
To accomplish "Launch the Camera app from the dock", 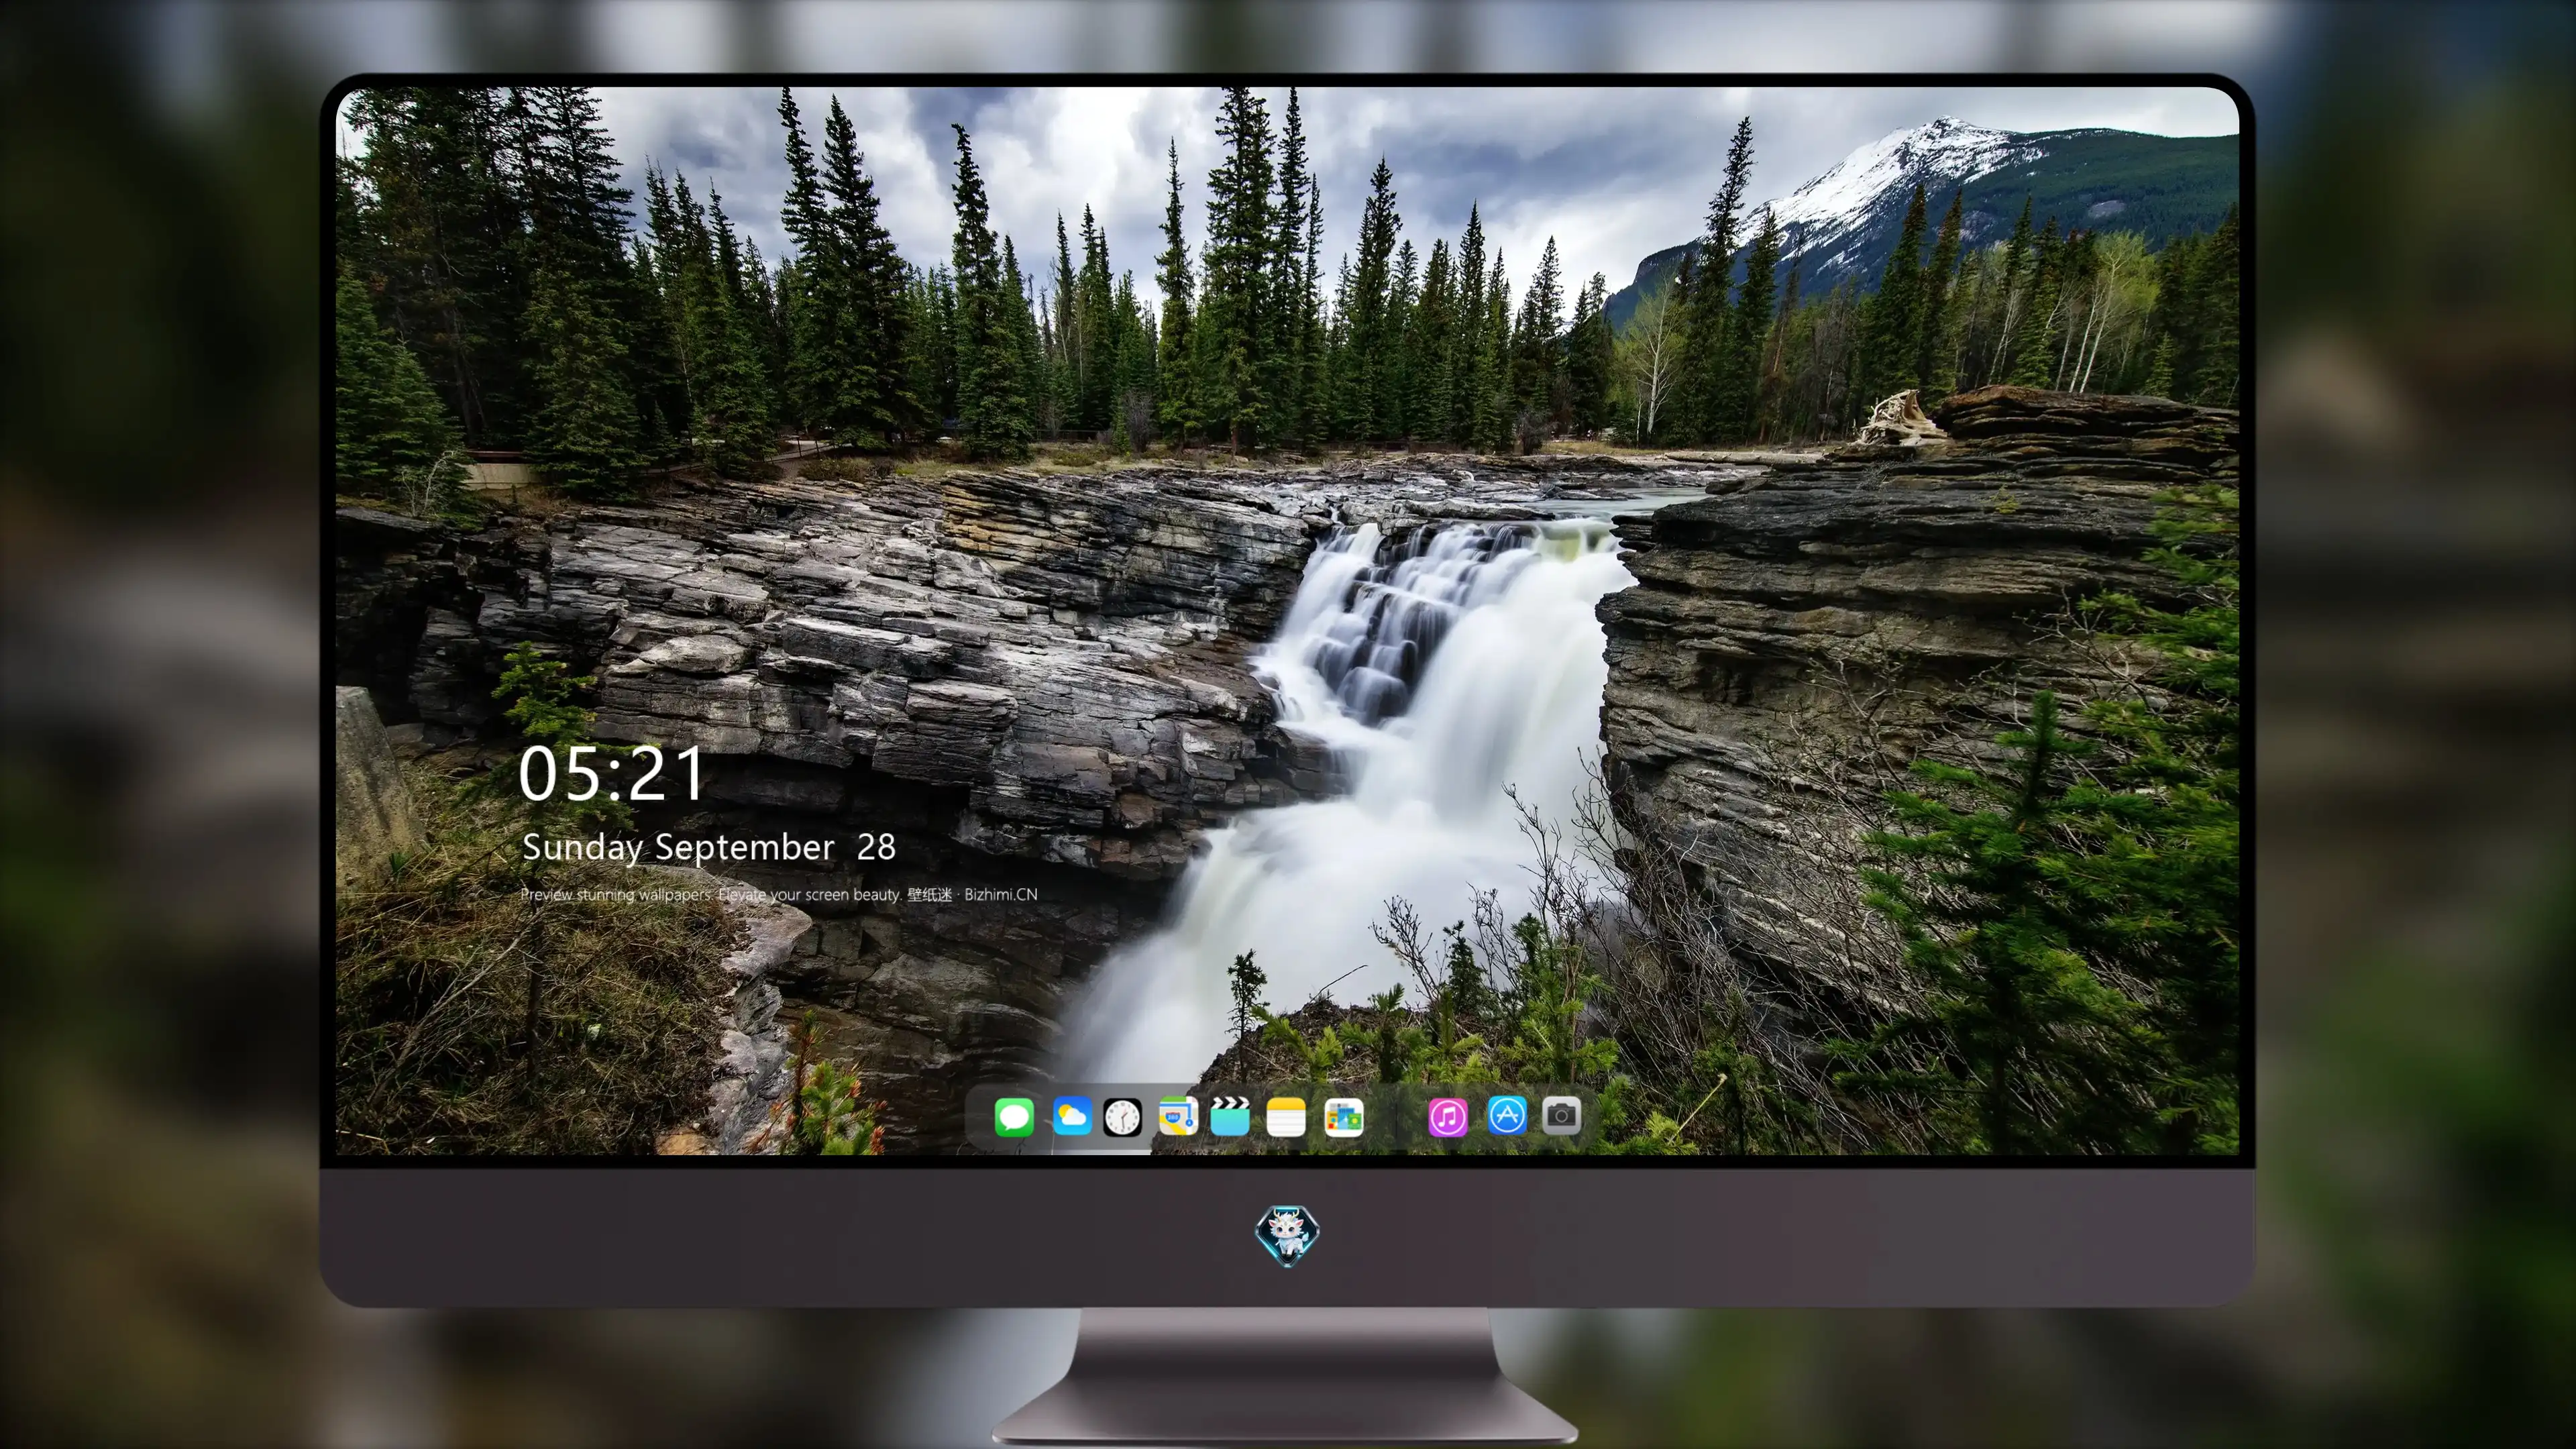I will click(1561, 1115).
